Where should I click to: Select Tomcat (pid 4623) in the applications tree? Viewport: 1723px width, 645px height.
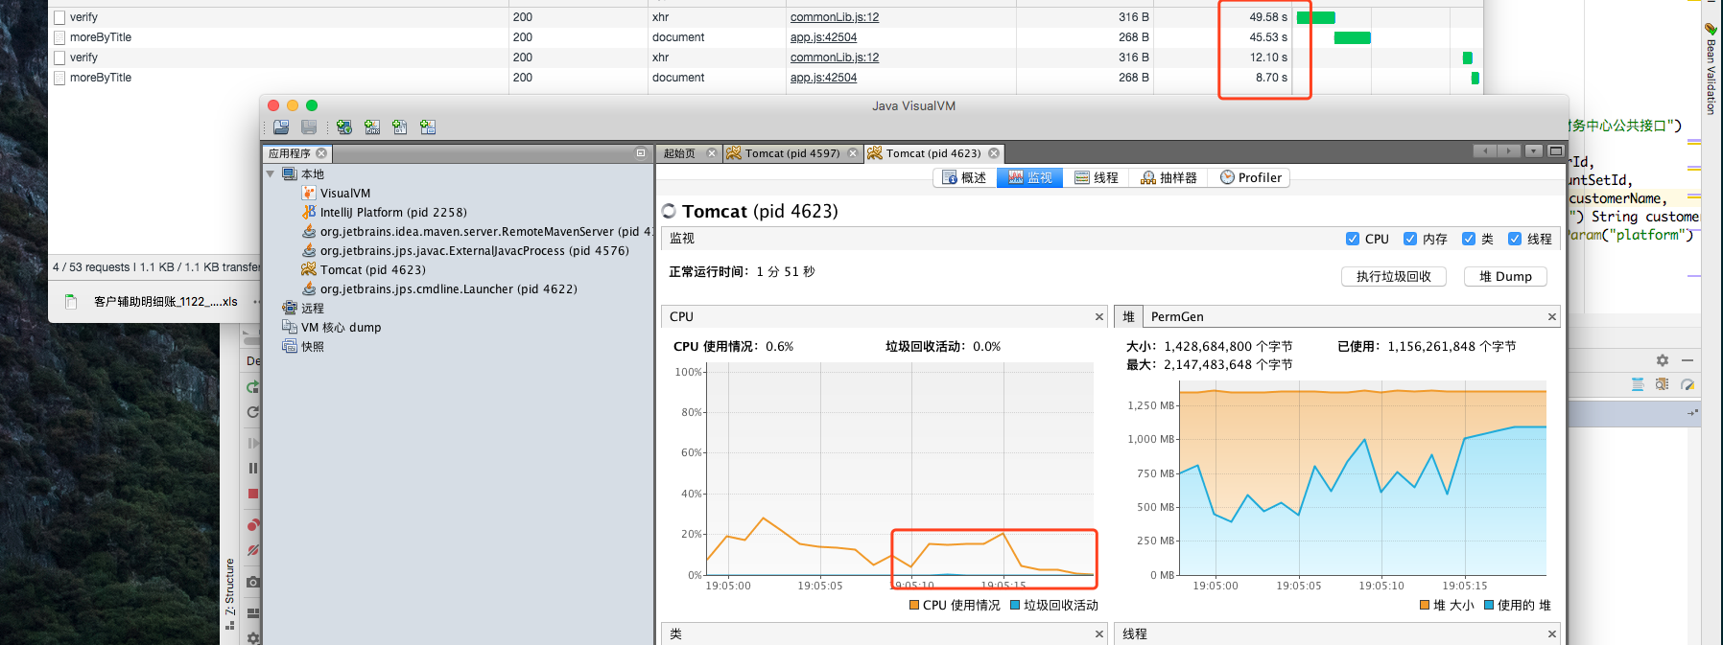[x=372, y=270]
